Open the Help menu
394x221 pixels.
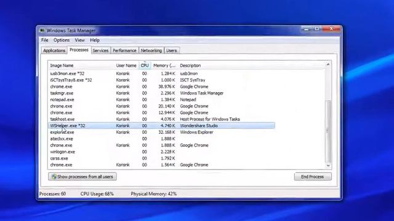coord(95,40)
